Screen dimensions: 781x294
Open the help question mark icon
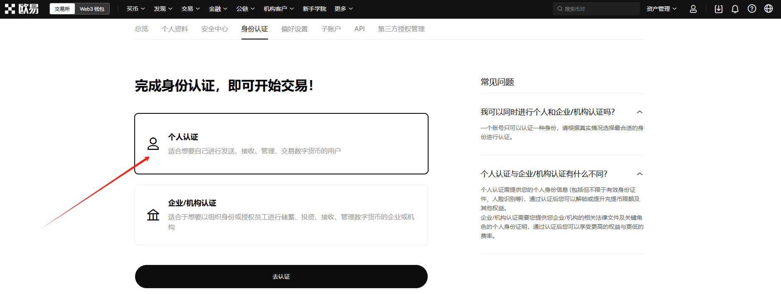click(x=751, y=9)
